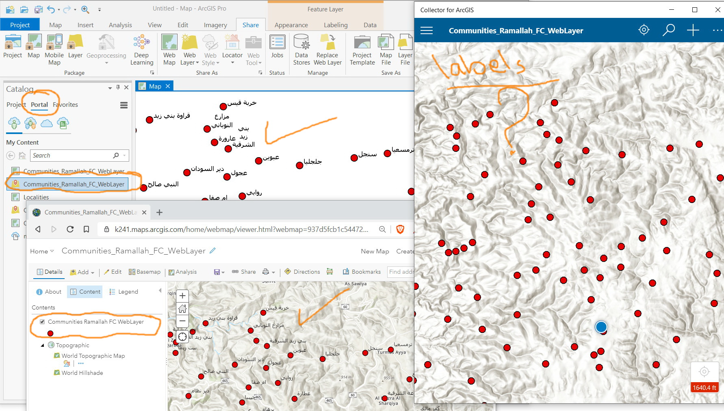Share a Project package from the Package group
Viewport: 724px width, 411px height.
pos(13,47)
